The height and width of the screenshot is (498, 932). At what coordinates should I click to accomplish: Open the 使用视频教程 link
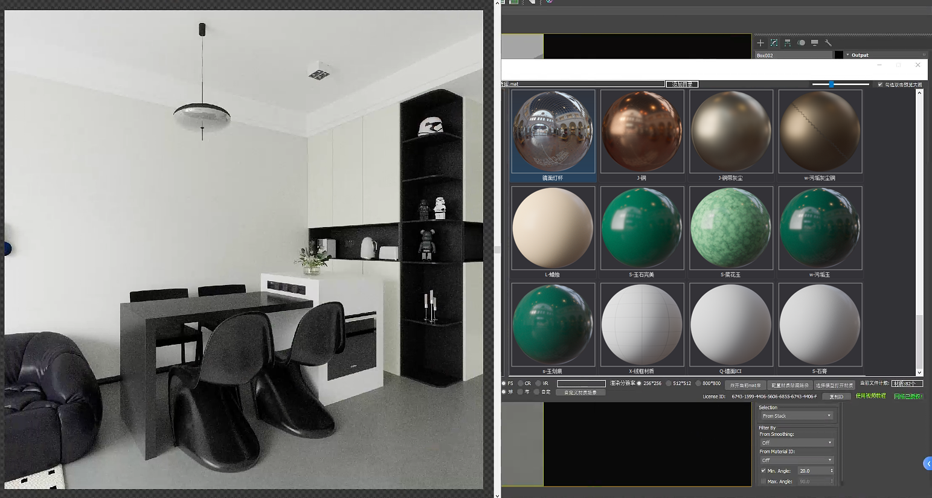[x=870, y=396]
